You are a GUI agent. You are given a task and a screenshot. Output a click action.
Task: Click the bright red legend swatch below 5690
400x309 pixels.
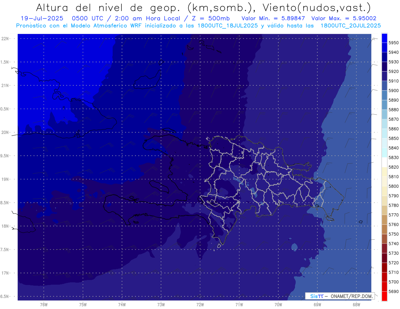tap(384, 296)
